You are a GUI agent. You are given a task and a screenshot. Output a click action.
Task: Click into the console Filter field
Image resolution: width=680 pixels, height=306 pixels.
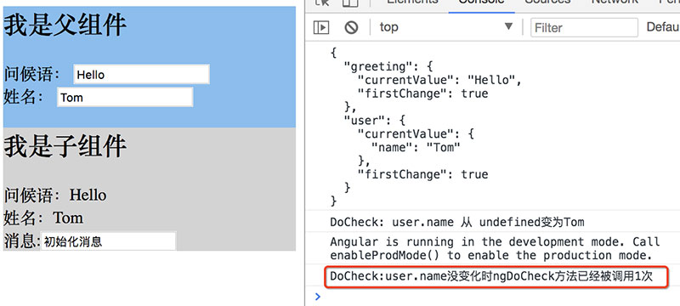point(584,28)
